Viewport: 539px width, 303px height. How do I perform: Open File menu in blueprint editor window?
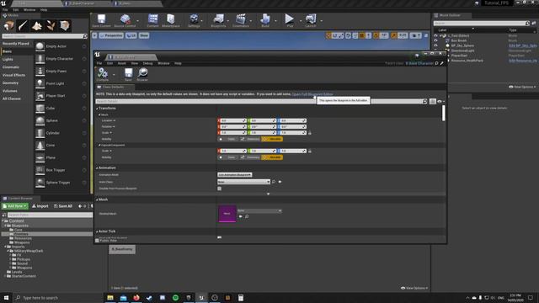tap(99, 63)
